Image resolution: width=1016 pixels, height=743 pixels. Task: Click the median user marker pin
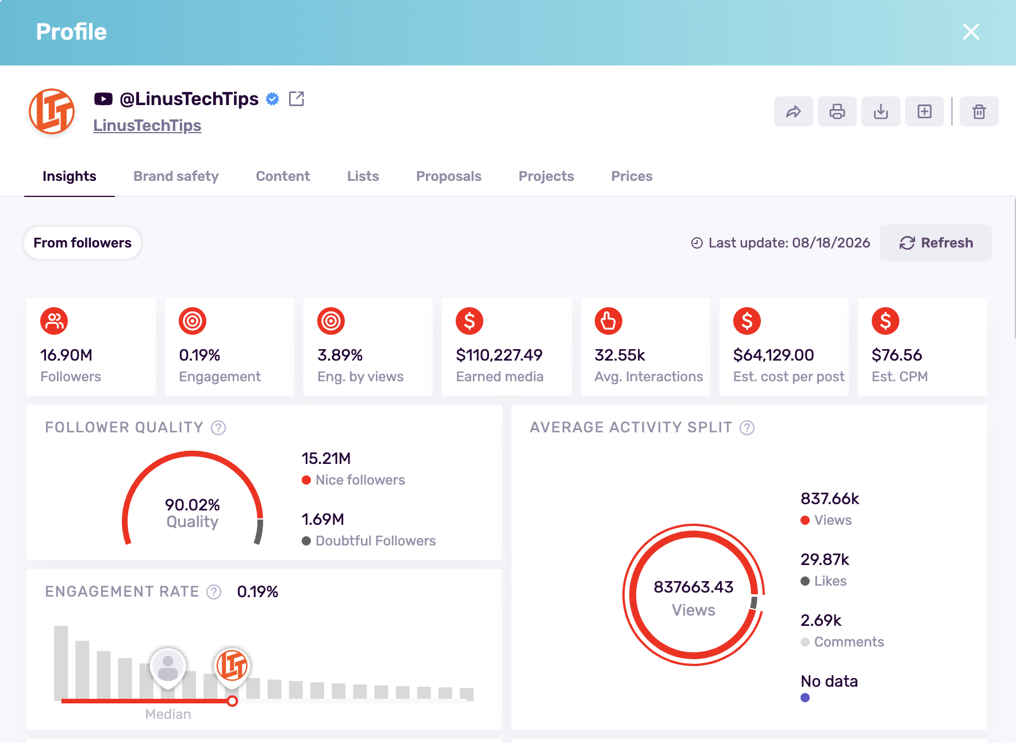click(168, 668)
